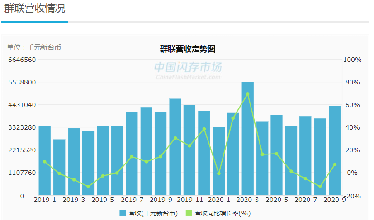Click the x-axis label 2020-7
Screen dimensions: 374x220
pos(306,200)
